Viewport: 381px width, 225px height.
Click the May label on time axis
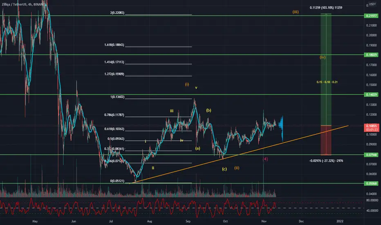click(35, 221)
